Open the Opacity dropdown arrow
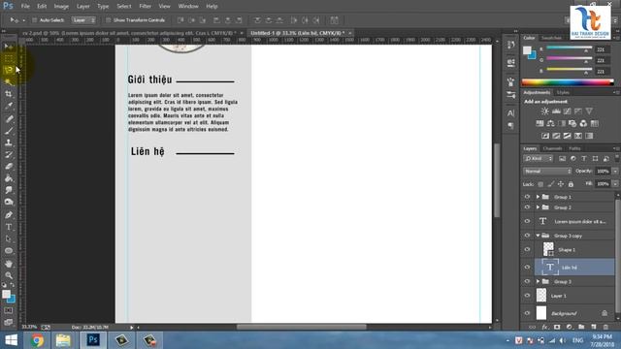This screenshot has width=621, height=349. pos(615,172)
